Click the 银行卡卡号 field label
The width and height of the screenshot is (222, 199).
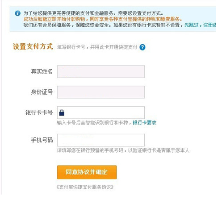point(39,112)
